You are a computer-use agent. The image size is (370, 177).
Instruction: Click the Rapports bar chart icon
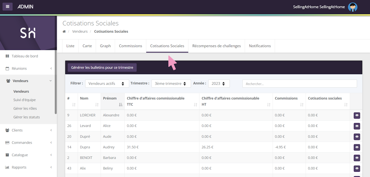(8, 167)
